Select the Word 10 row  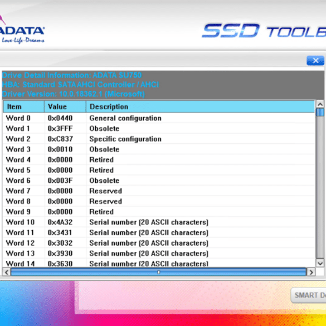click(x=159, y=222)
